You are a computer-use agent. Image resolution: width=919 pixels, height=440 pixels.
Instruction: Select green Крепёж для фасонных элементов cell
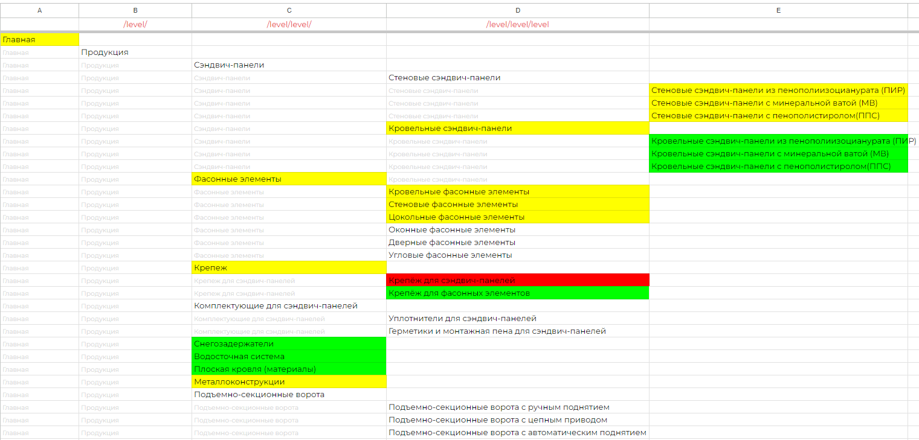(x=518, y=293)
